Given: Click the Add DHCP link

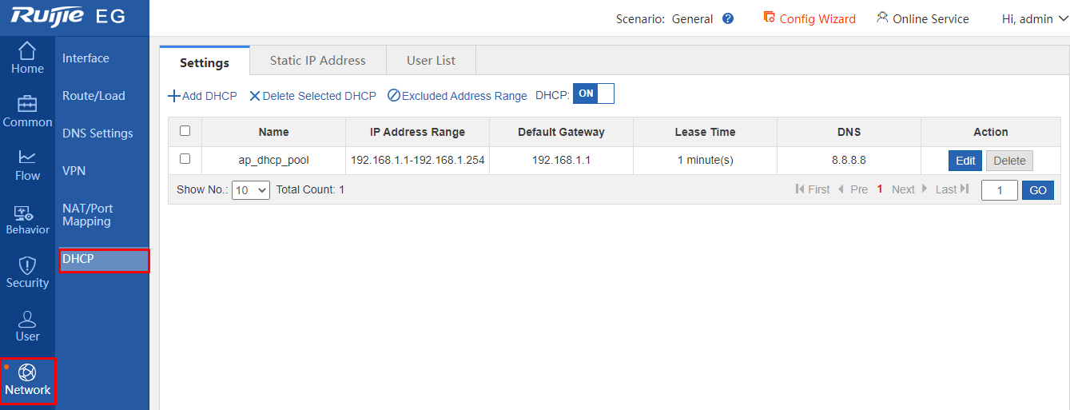Looking at the screenshot, I should click(203, 96).
